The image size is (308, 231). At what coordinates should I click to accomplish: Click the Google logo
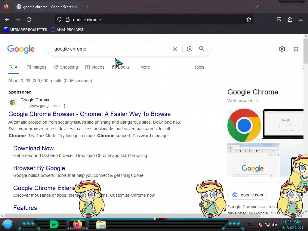coord(21,49)
